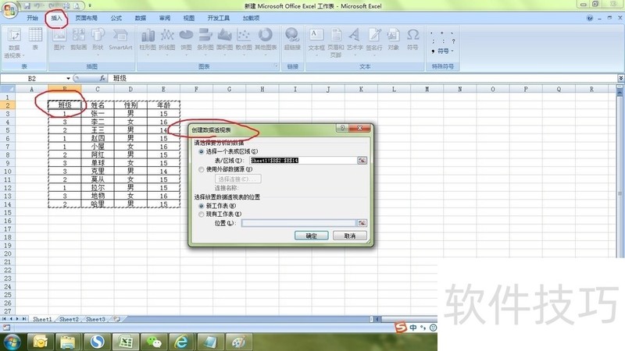Screen dimensions: 625x351
Task: Click the Picture (图片) icon
Action: tap(59, 39)
